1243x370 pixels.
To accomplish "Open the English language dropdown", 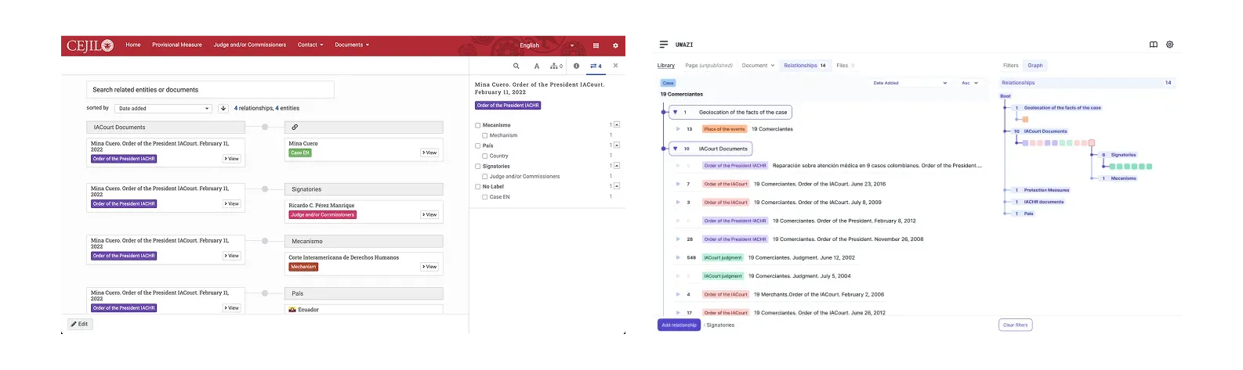I will point(547,45).
